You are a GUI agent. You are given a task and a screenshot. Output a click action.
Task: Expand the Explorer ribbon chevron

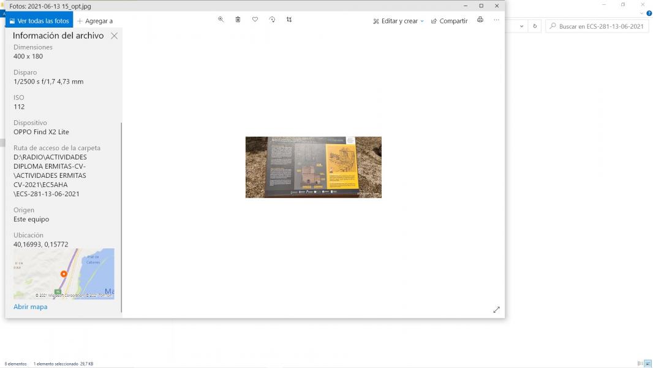tap(641, 13)
